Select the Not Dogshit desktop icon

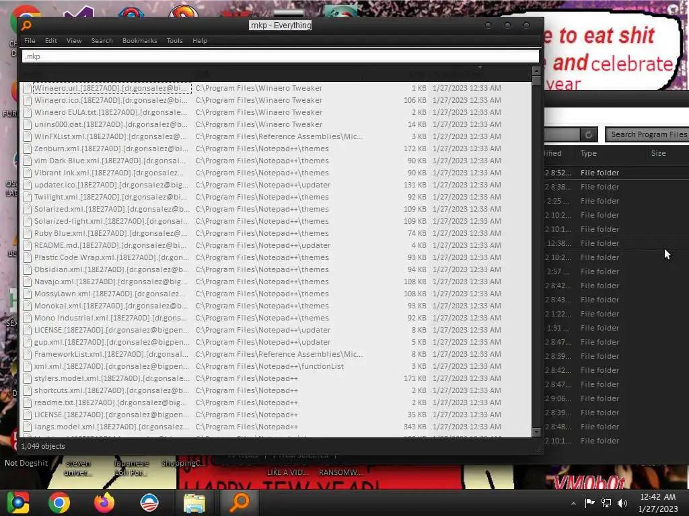click(x=26, y=463)
